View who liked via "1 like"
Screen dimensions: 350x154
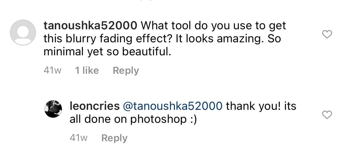click(87, 70)
